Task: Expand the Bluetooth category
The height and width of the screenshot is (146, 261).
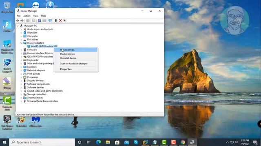Action: [21, 33]
